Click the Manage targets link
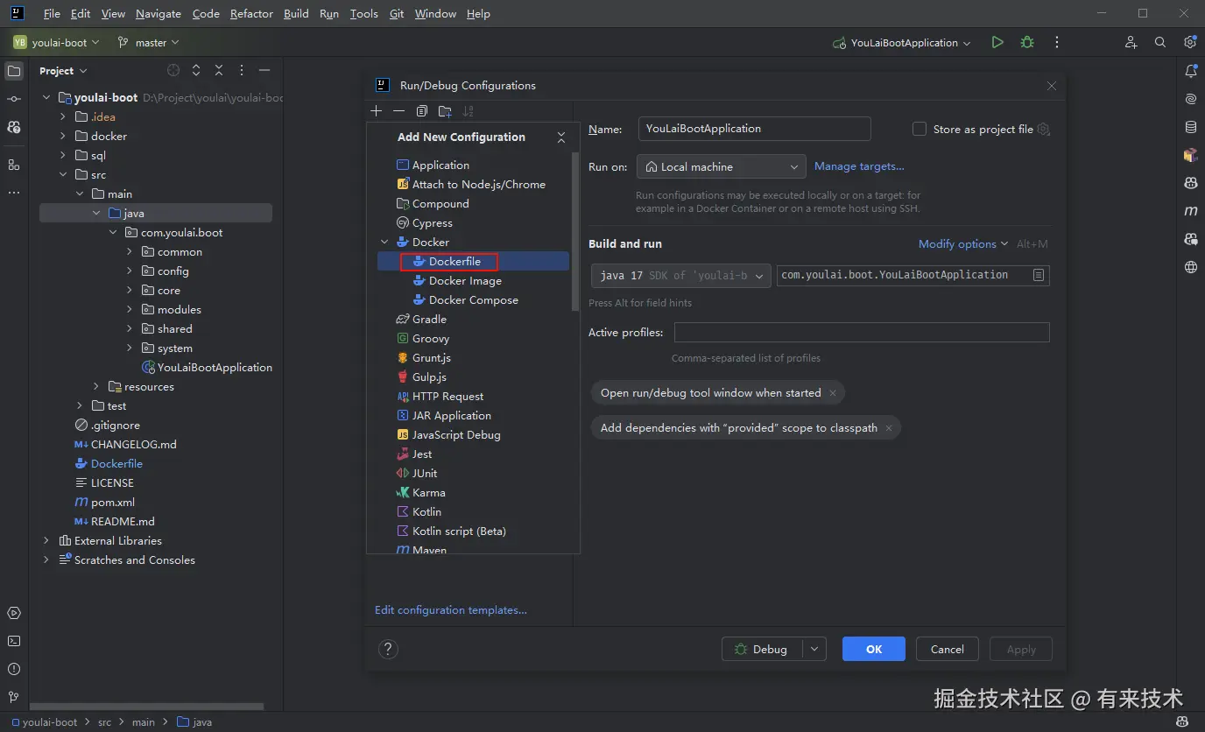The image size is (1205, 732). pyautogui.click(x=859, y=166)
